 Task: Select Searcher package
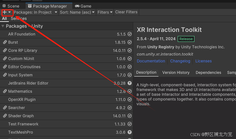coord(66,108)
